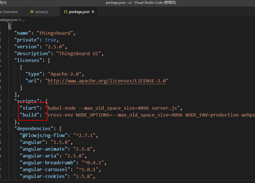Click the "angular-animate" dependency
The image size is (255, 183).
pos(44,149)
